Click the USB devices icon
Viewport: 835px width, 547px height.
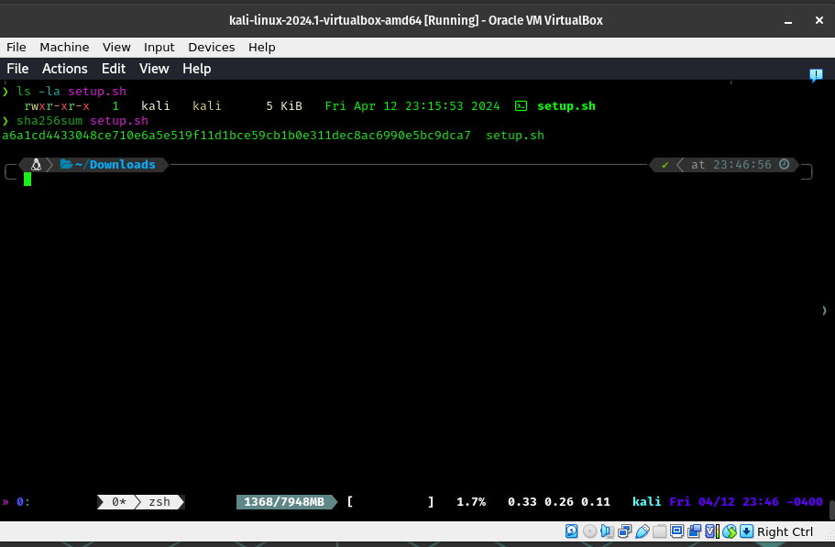point(643,531)
